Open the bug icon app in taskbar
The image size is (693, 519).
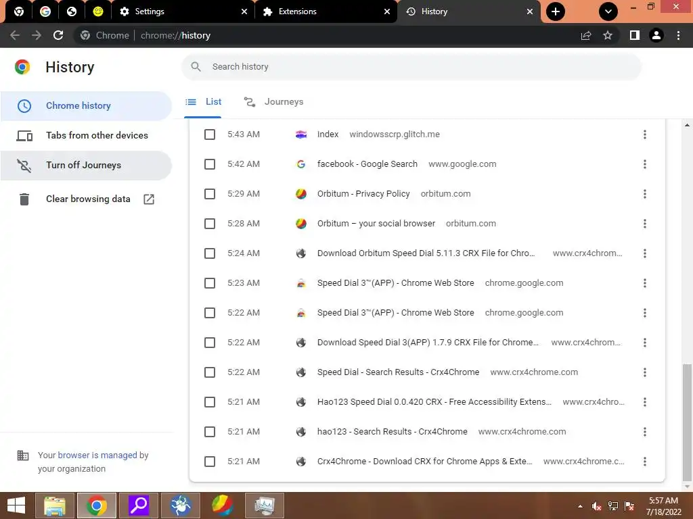point(181,505)
